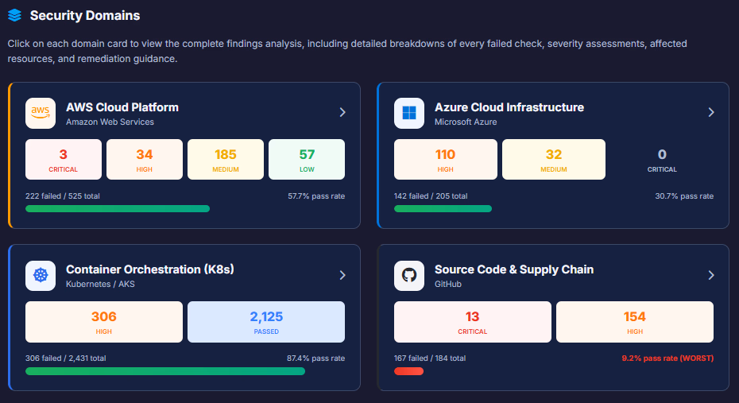Select the Azure 0 Critical tile

(x=662, y=159)
